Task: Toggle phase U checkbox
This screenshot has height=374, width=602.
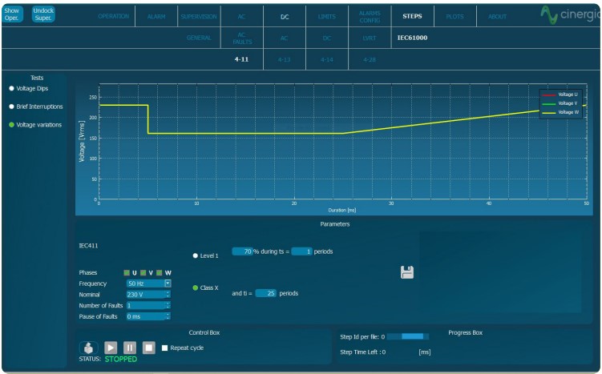Action: (126, 273)
